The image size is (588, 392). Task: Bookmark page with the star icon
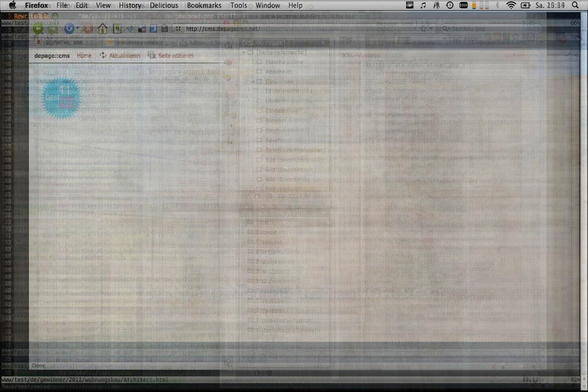click(x=423, y=29)
